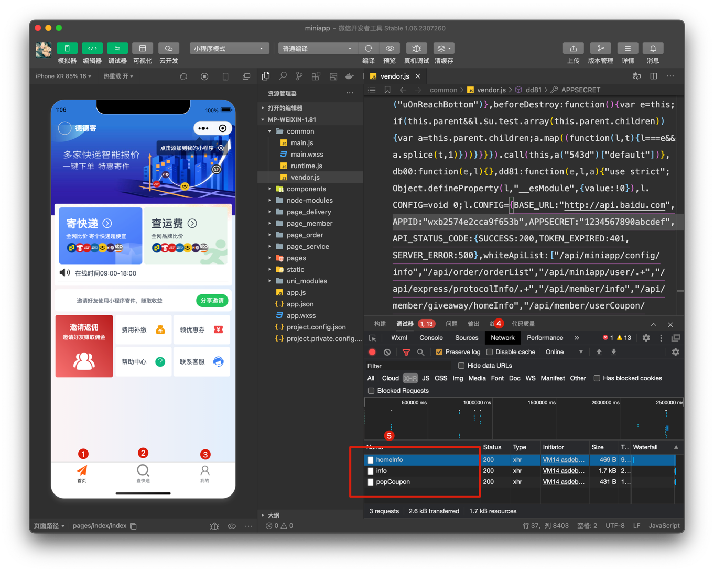Open DevTools settings gear icon
The image size is (714, 572).
pos(646,338)
